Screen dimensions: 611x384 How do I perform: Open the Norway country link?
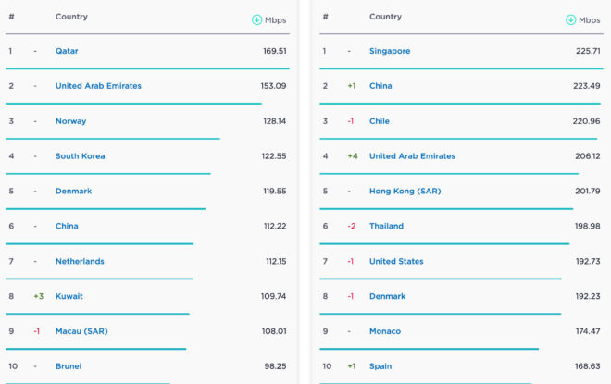click(70, 121)
